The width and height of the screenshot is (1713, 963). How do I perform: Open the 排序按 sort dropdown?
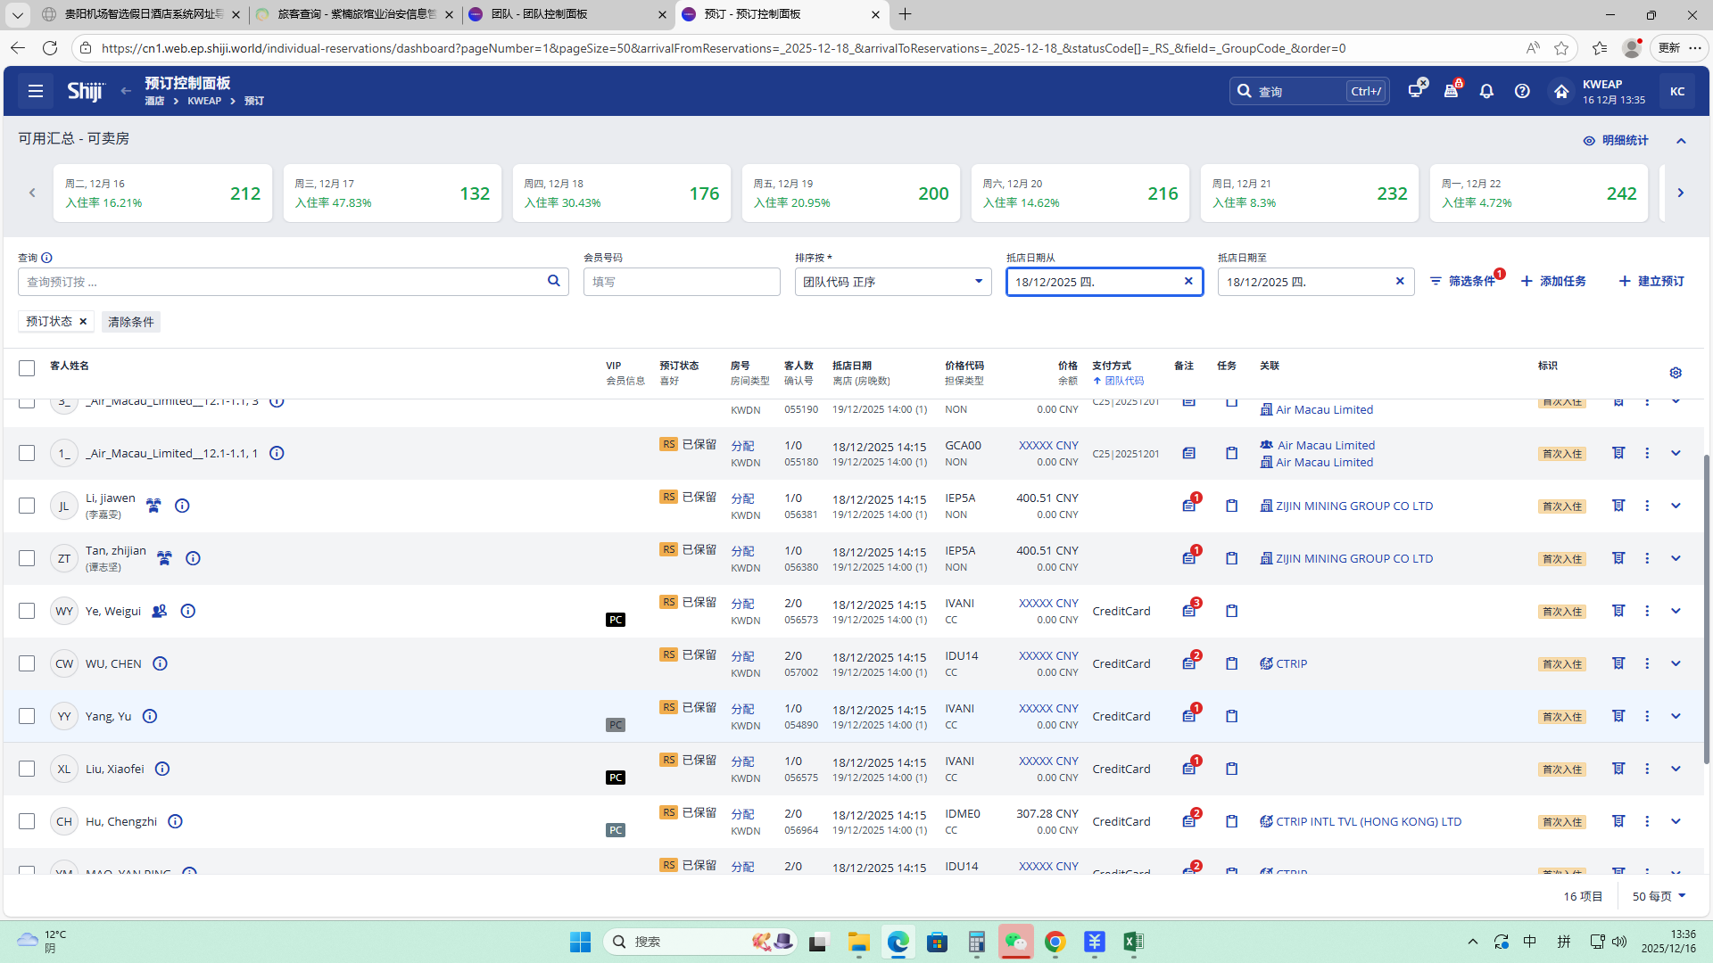[x=892, y=282]
